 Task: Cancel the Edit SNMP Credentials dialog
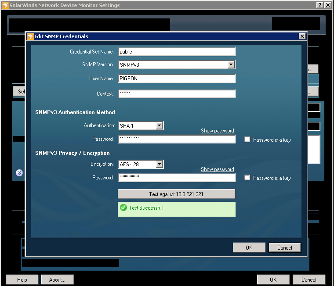(x=285, y=247)
